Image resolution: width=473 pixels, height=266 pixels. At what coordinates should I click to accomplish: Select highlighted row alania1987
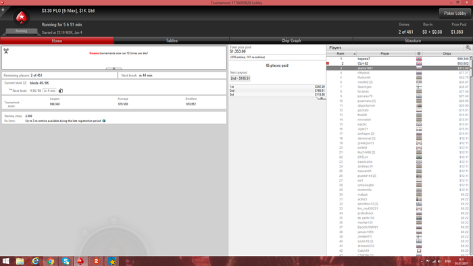tap(398, 68)
